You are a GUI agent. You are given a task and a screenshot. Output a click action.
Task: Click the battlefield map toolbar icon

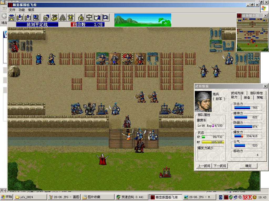coord(97,18)
